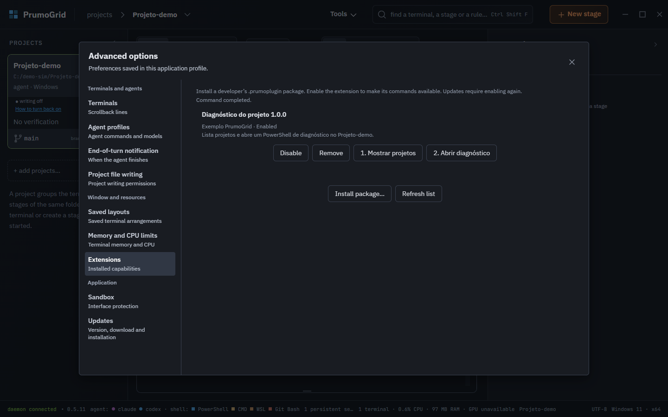Open the Projeto-demo breadcrumb dropdown arrow

click(x=187, y=14)
